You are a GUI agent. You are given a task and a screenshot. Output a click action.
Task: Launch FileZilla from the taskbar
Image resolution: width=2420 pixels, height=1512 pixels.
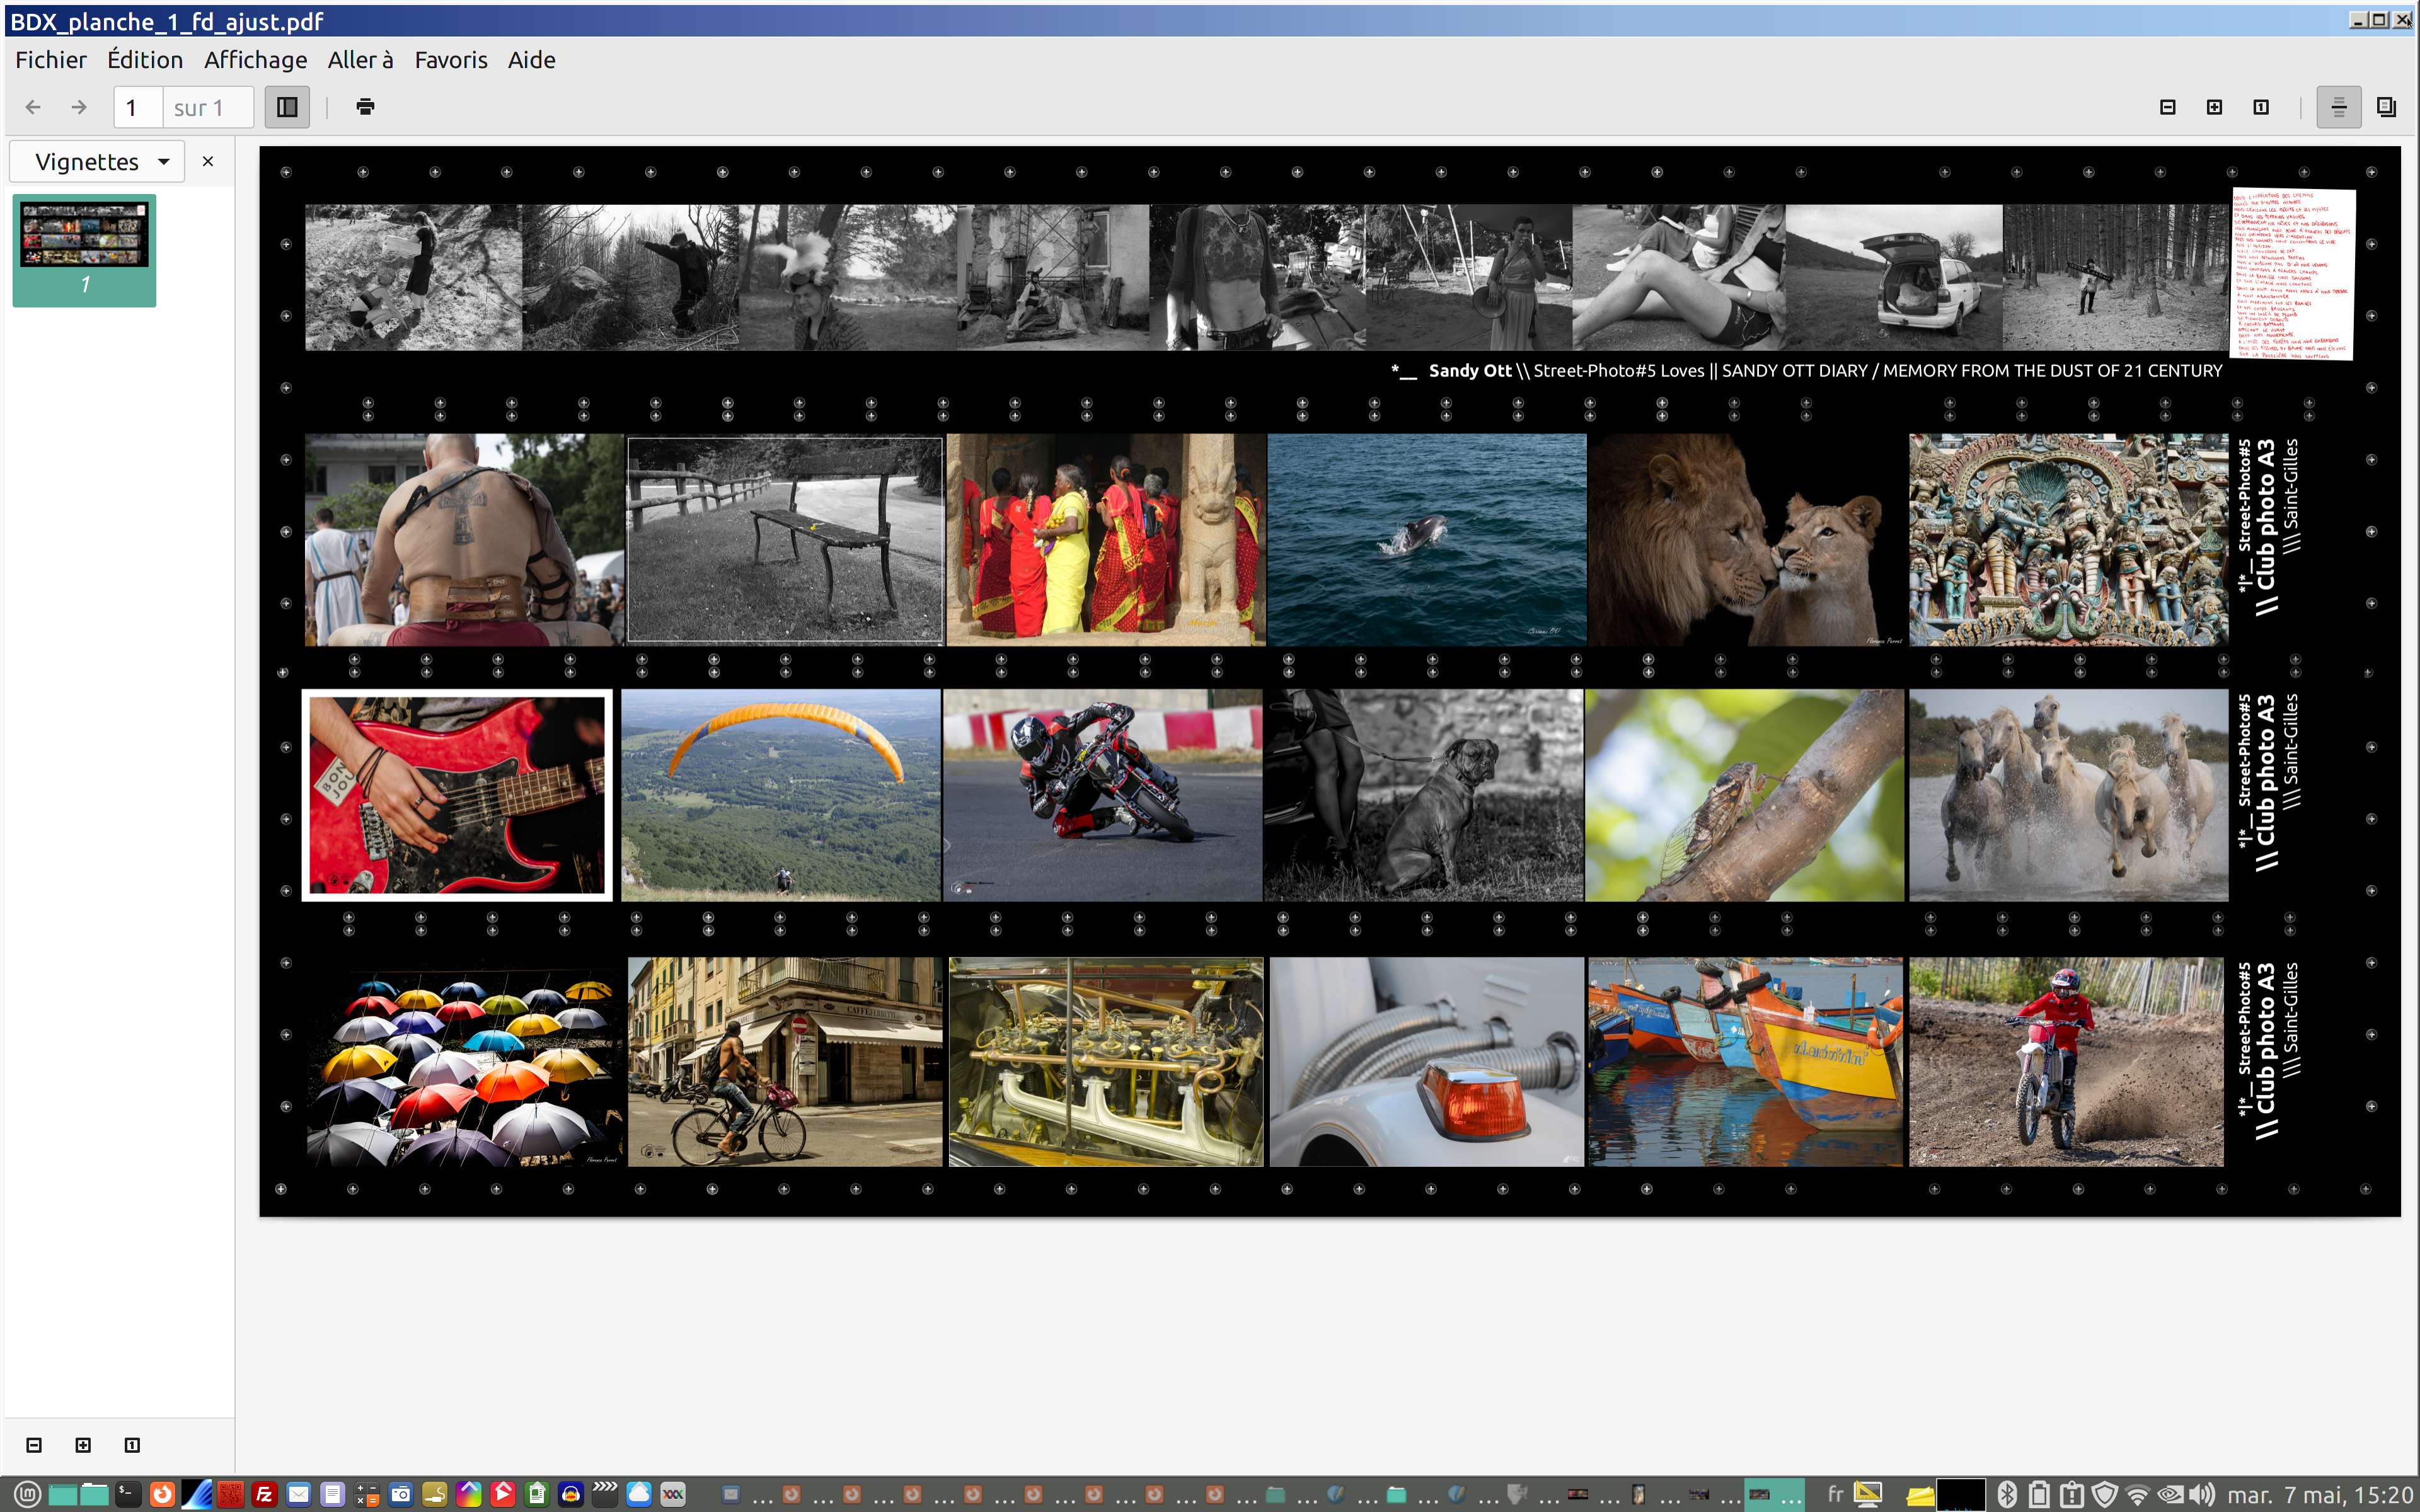(264, 1494)
